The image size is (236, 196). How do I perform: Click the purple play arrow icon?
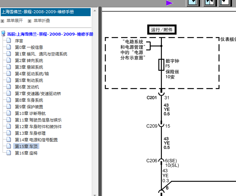pos(170,3)
